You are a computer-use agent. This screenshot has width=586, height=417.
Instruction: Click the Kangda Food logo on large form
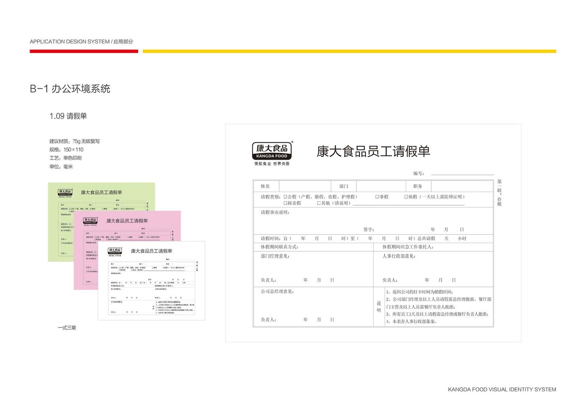point(272,153)
